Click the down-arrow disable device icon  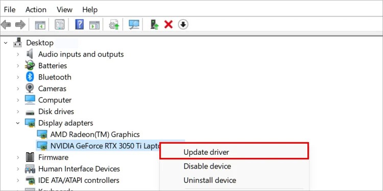[x=183, y=24]
